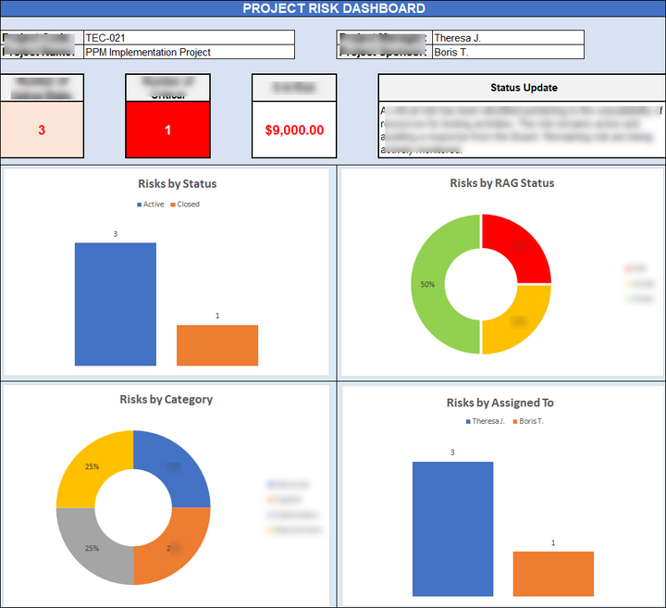Image resolution: width=666 pixels, height=608 pixels.
Task: Select the orange Closed bar in Risks by Status
Action: (216, 344)
